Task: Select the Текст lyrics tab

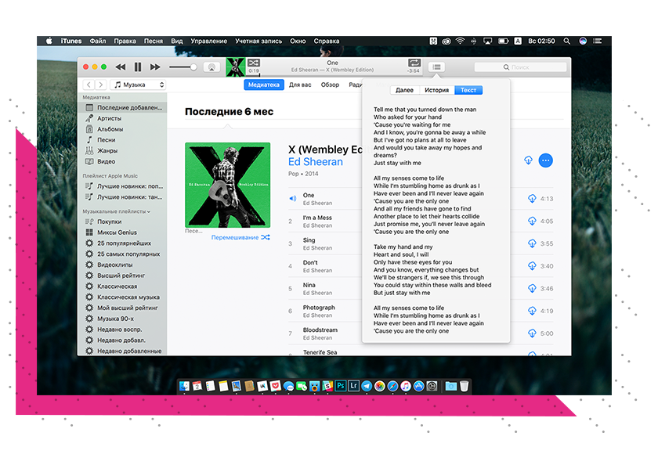Action: [468, 90]
